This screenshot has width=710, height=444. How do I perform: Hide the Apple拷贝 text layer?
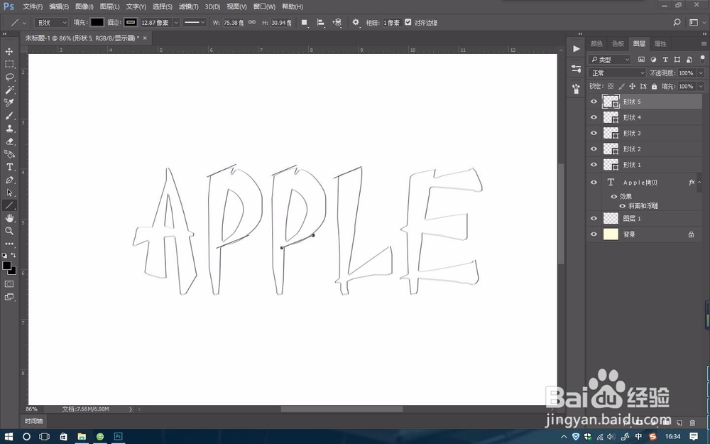(x=594, y=182)
